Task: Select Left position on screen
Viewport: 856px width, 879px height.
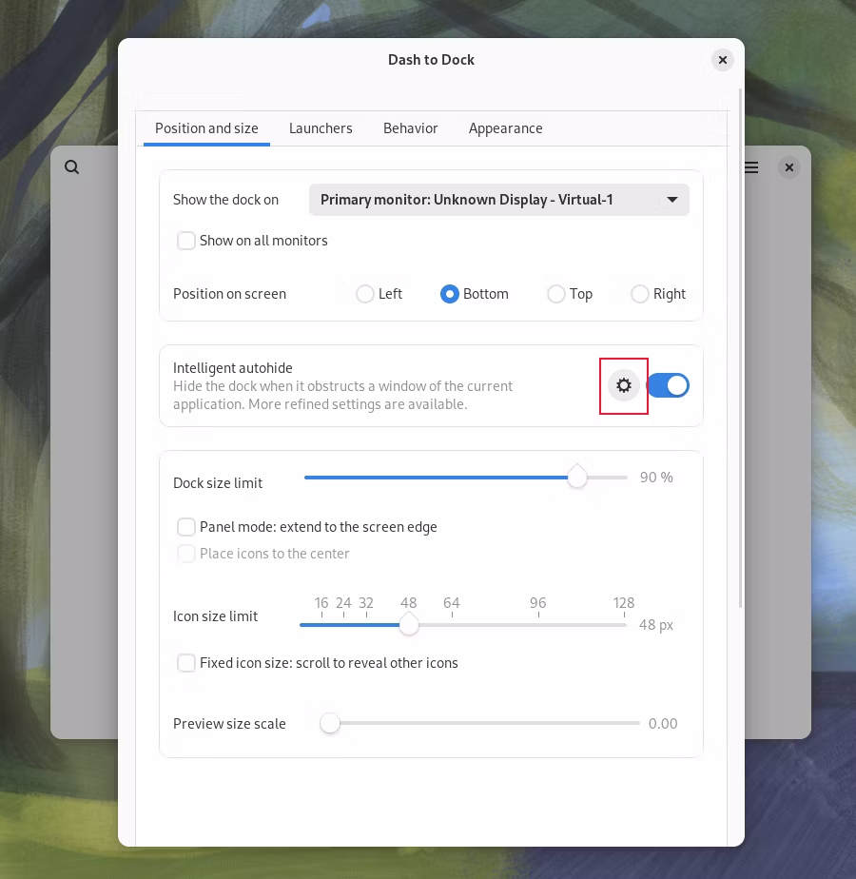Action: (365, 294)
